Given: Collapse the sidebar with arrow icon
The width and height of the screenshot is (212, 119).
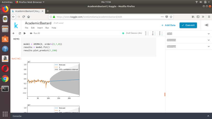Looking at the screenshot, I should click(206, 25).
